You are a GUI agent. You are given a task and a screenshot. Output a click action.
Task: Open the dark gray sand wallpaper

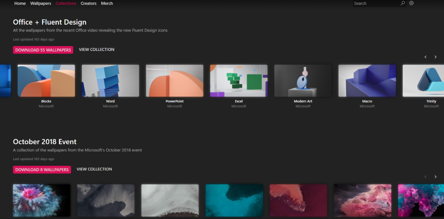point(106,201)
